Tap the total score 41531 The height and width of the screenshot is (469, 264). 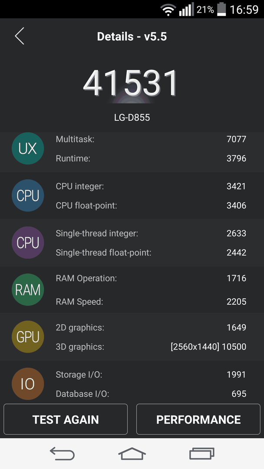click(131, 83)
